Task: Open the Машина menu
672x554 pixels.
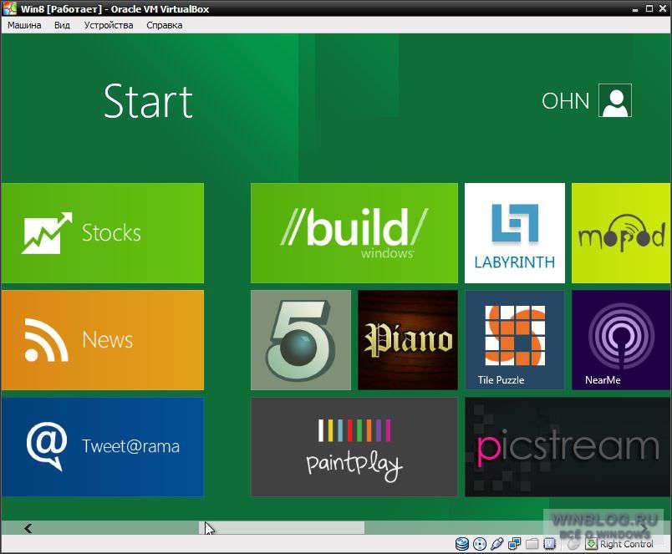Action: tap(24, 25)
